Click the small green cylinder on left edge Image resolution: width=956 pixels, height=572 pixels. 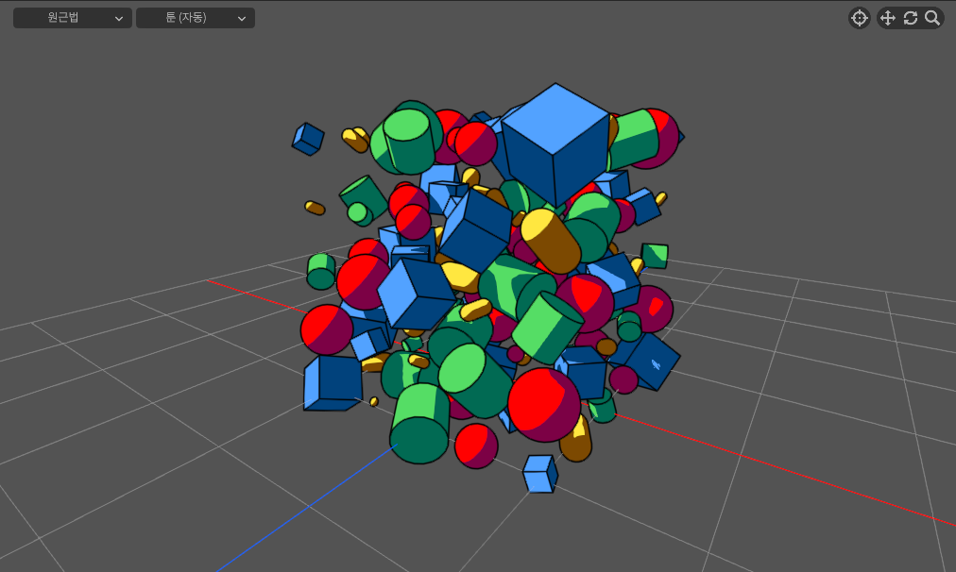point(321,271)
